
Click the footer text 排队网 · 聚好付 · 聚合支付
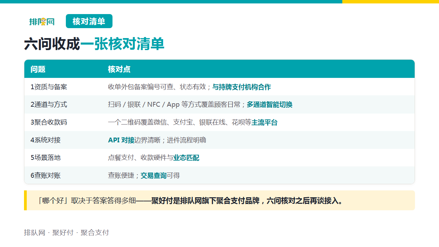(67, 233)
